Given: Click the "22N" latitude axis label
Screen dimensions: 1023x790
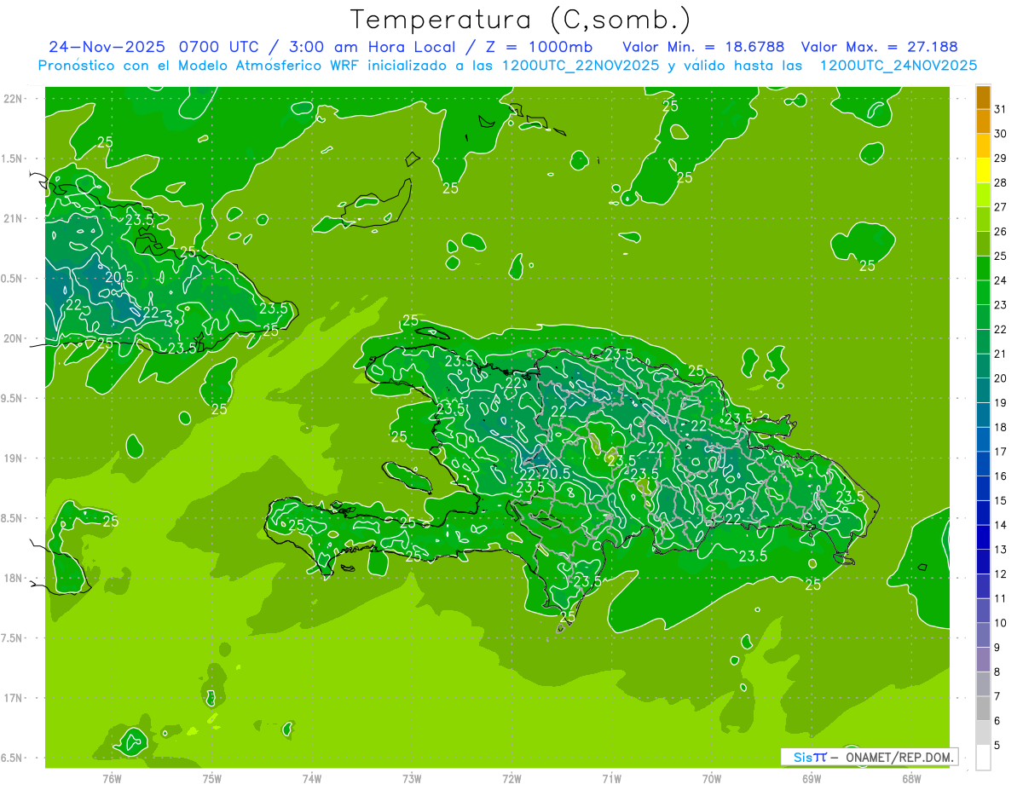Looking at the screenshot, I should 14,99.
